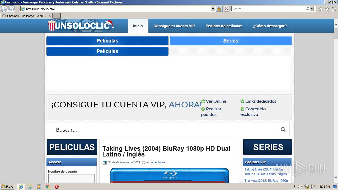Select the Unsoloclic browser tab
Screen dimensions: 338x190
tap(26, 16)
